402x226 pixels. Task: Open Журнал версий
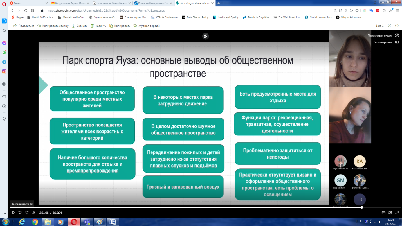(147, 26)
